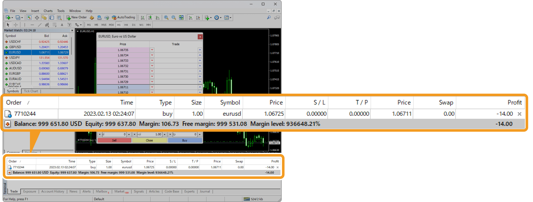This screenshot has height=202, width=533.
Task: Open Indicators list dropdown
Action: click(208, 18)
